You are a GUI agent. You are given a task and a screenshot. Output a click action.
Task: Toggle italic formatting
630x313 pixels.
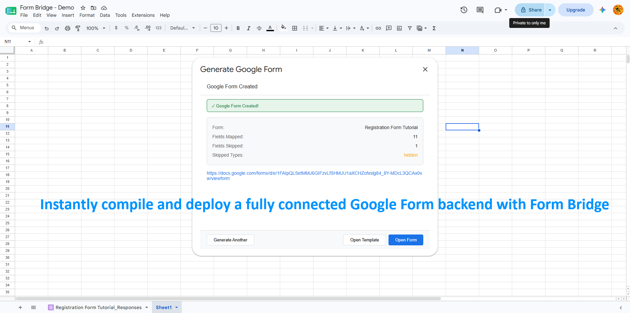(249, 28)
